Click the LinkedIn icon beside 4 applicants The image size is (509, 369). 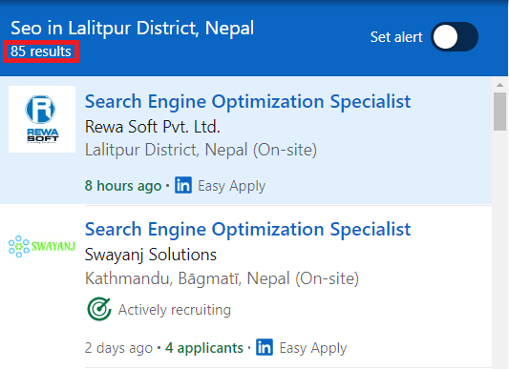[265, 347]
